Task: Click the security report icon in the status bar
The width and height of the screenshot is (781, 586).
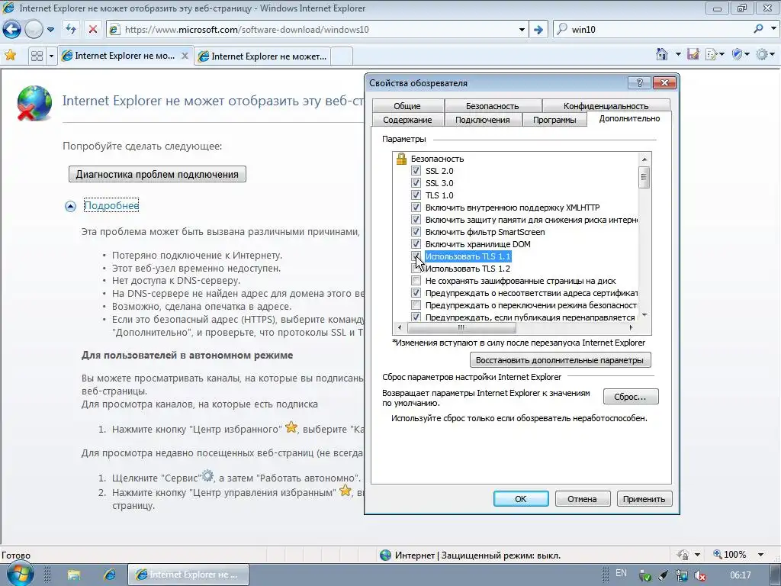Action: pyautogui.click(x=683, y=554)
